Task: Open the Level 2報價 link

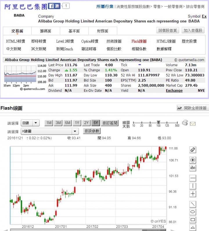Action: (x=65, y=41)
